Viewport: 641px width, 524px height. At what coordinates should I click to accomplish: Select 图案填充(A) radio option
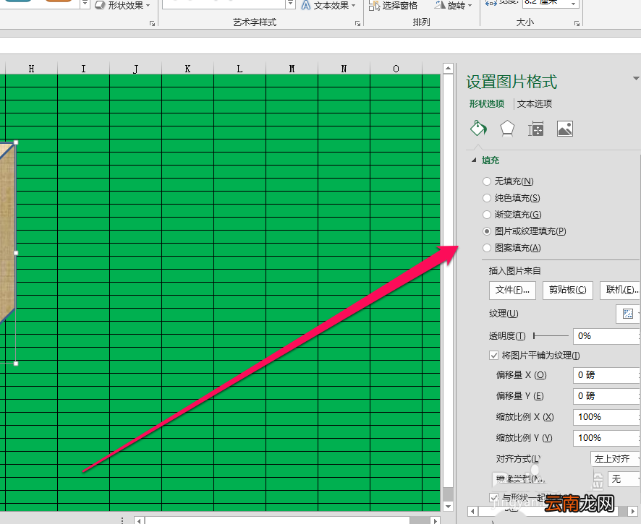(486, 248)
